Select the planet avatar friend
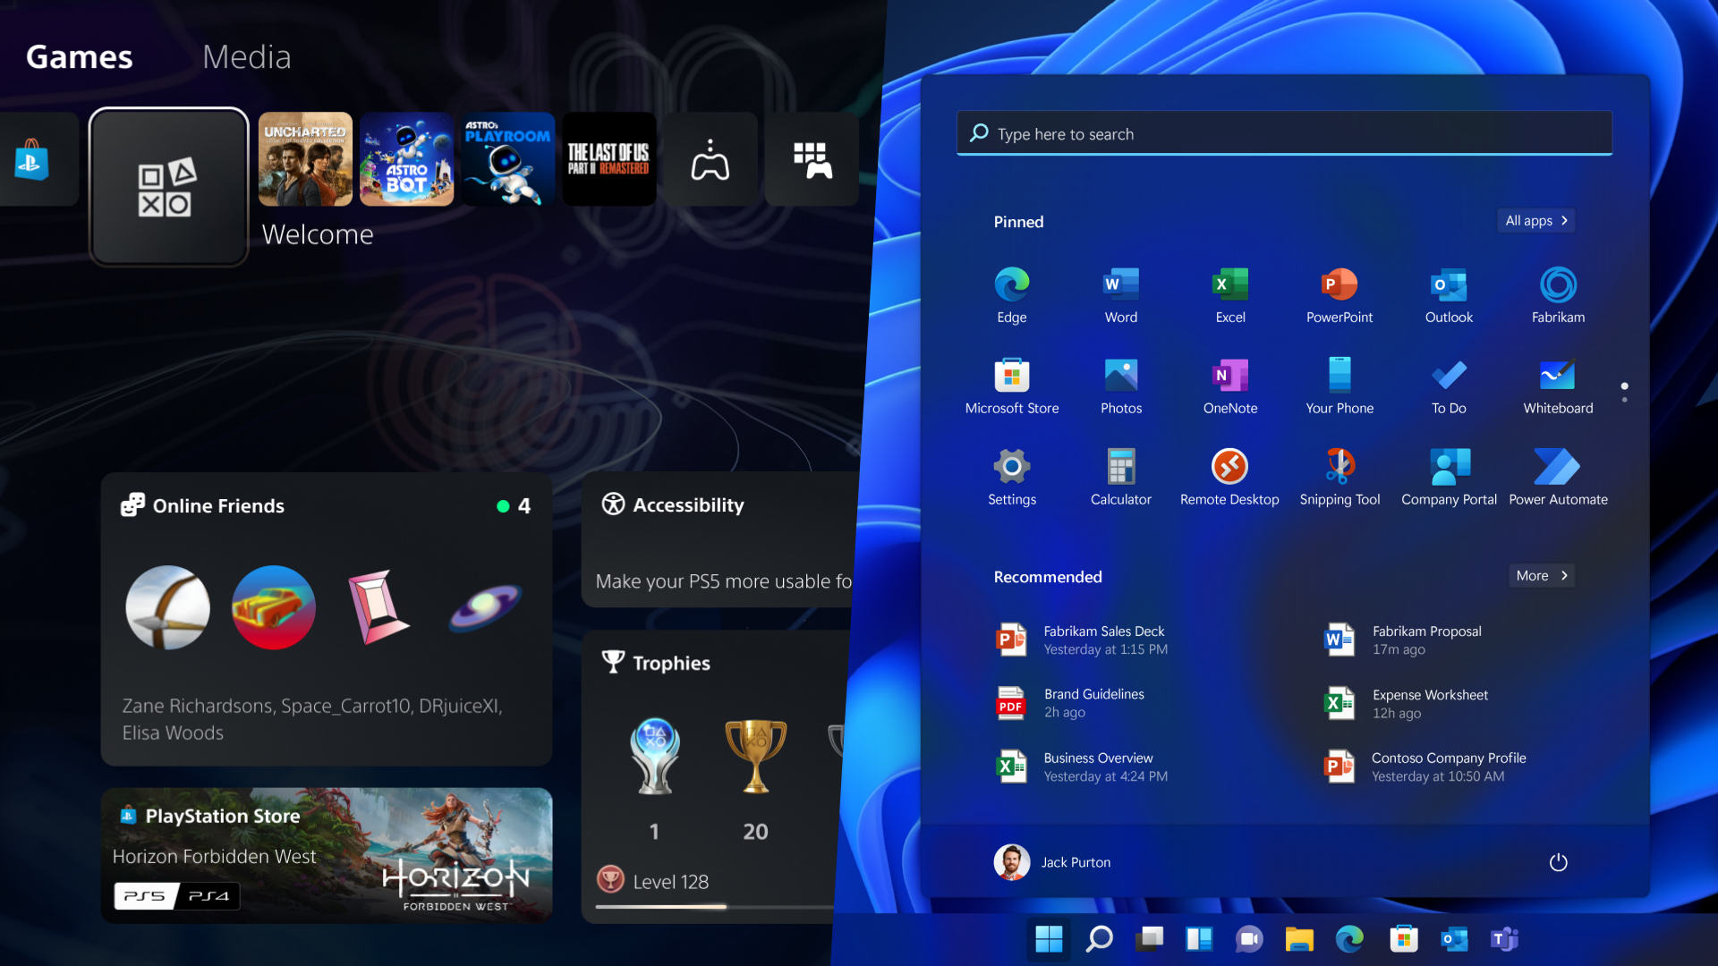The width and height of the screenshot is (1718, 966). pos(484,607)
